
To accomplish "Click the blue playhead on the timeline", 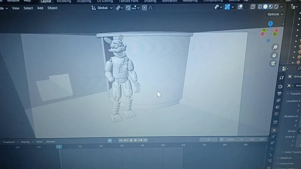I will [x=59, y=147].
